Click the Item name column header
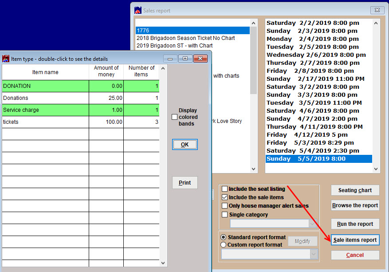Viewport: 389px width, 272px height. 45,72
